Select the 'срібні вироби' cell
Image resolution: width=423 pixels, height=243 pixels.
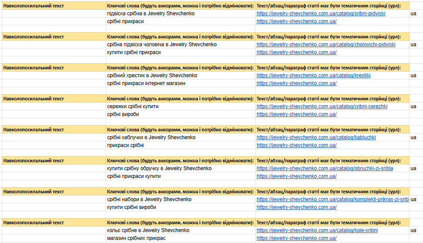(181, 114)
